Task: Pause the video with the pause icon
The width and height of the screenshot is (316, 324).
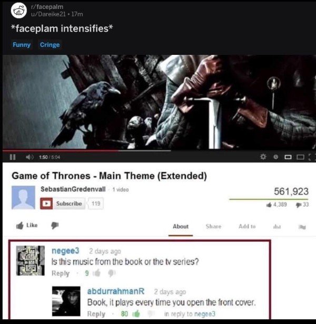Action: tap(13, 157)
